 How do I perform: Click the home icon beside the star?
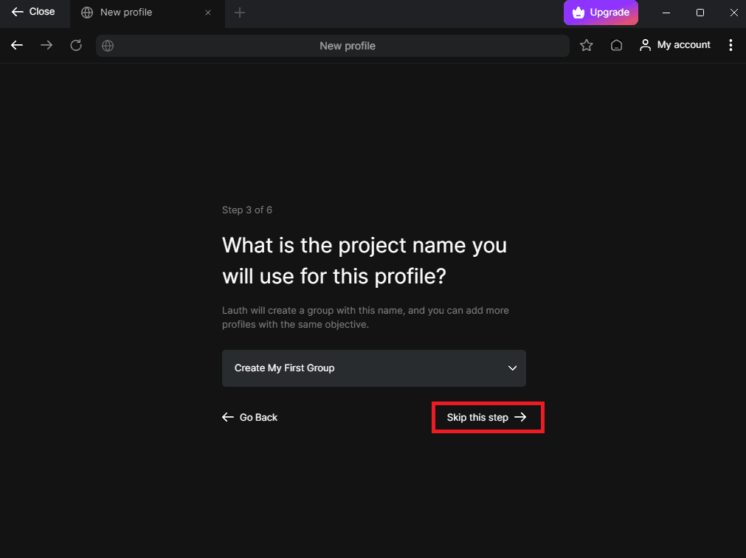pos(616,46)
